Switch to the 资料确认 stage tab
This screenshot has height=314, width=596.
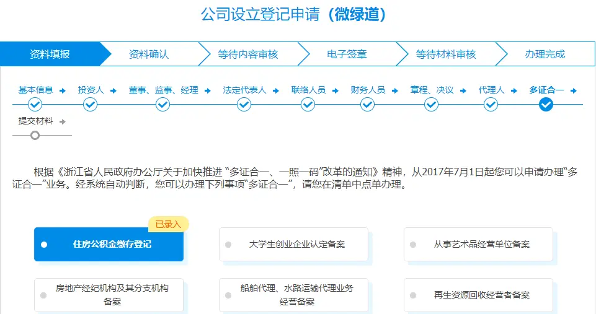click(149, 54)
